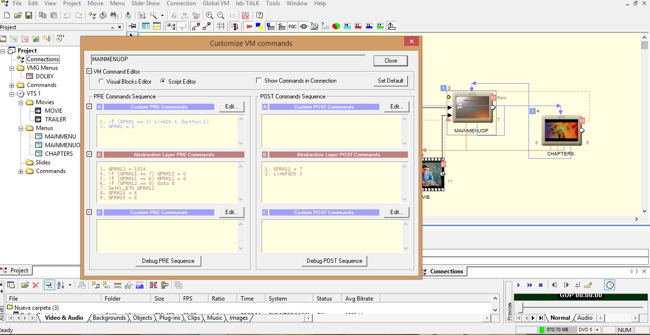Switch to the Backgrounds assets tab
Screen dimensions: 650x335
[x=109, y=318]
